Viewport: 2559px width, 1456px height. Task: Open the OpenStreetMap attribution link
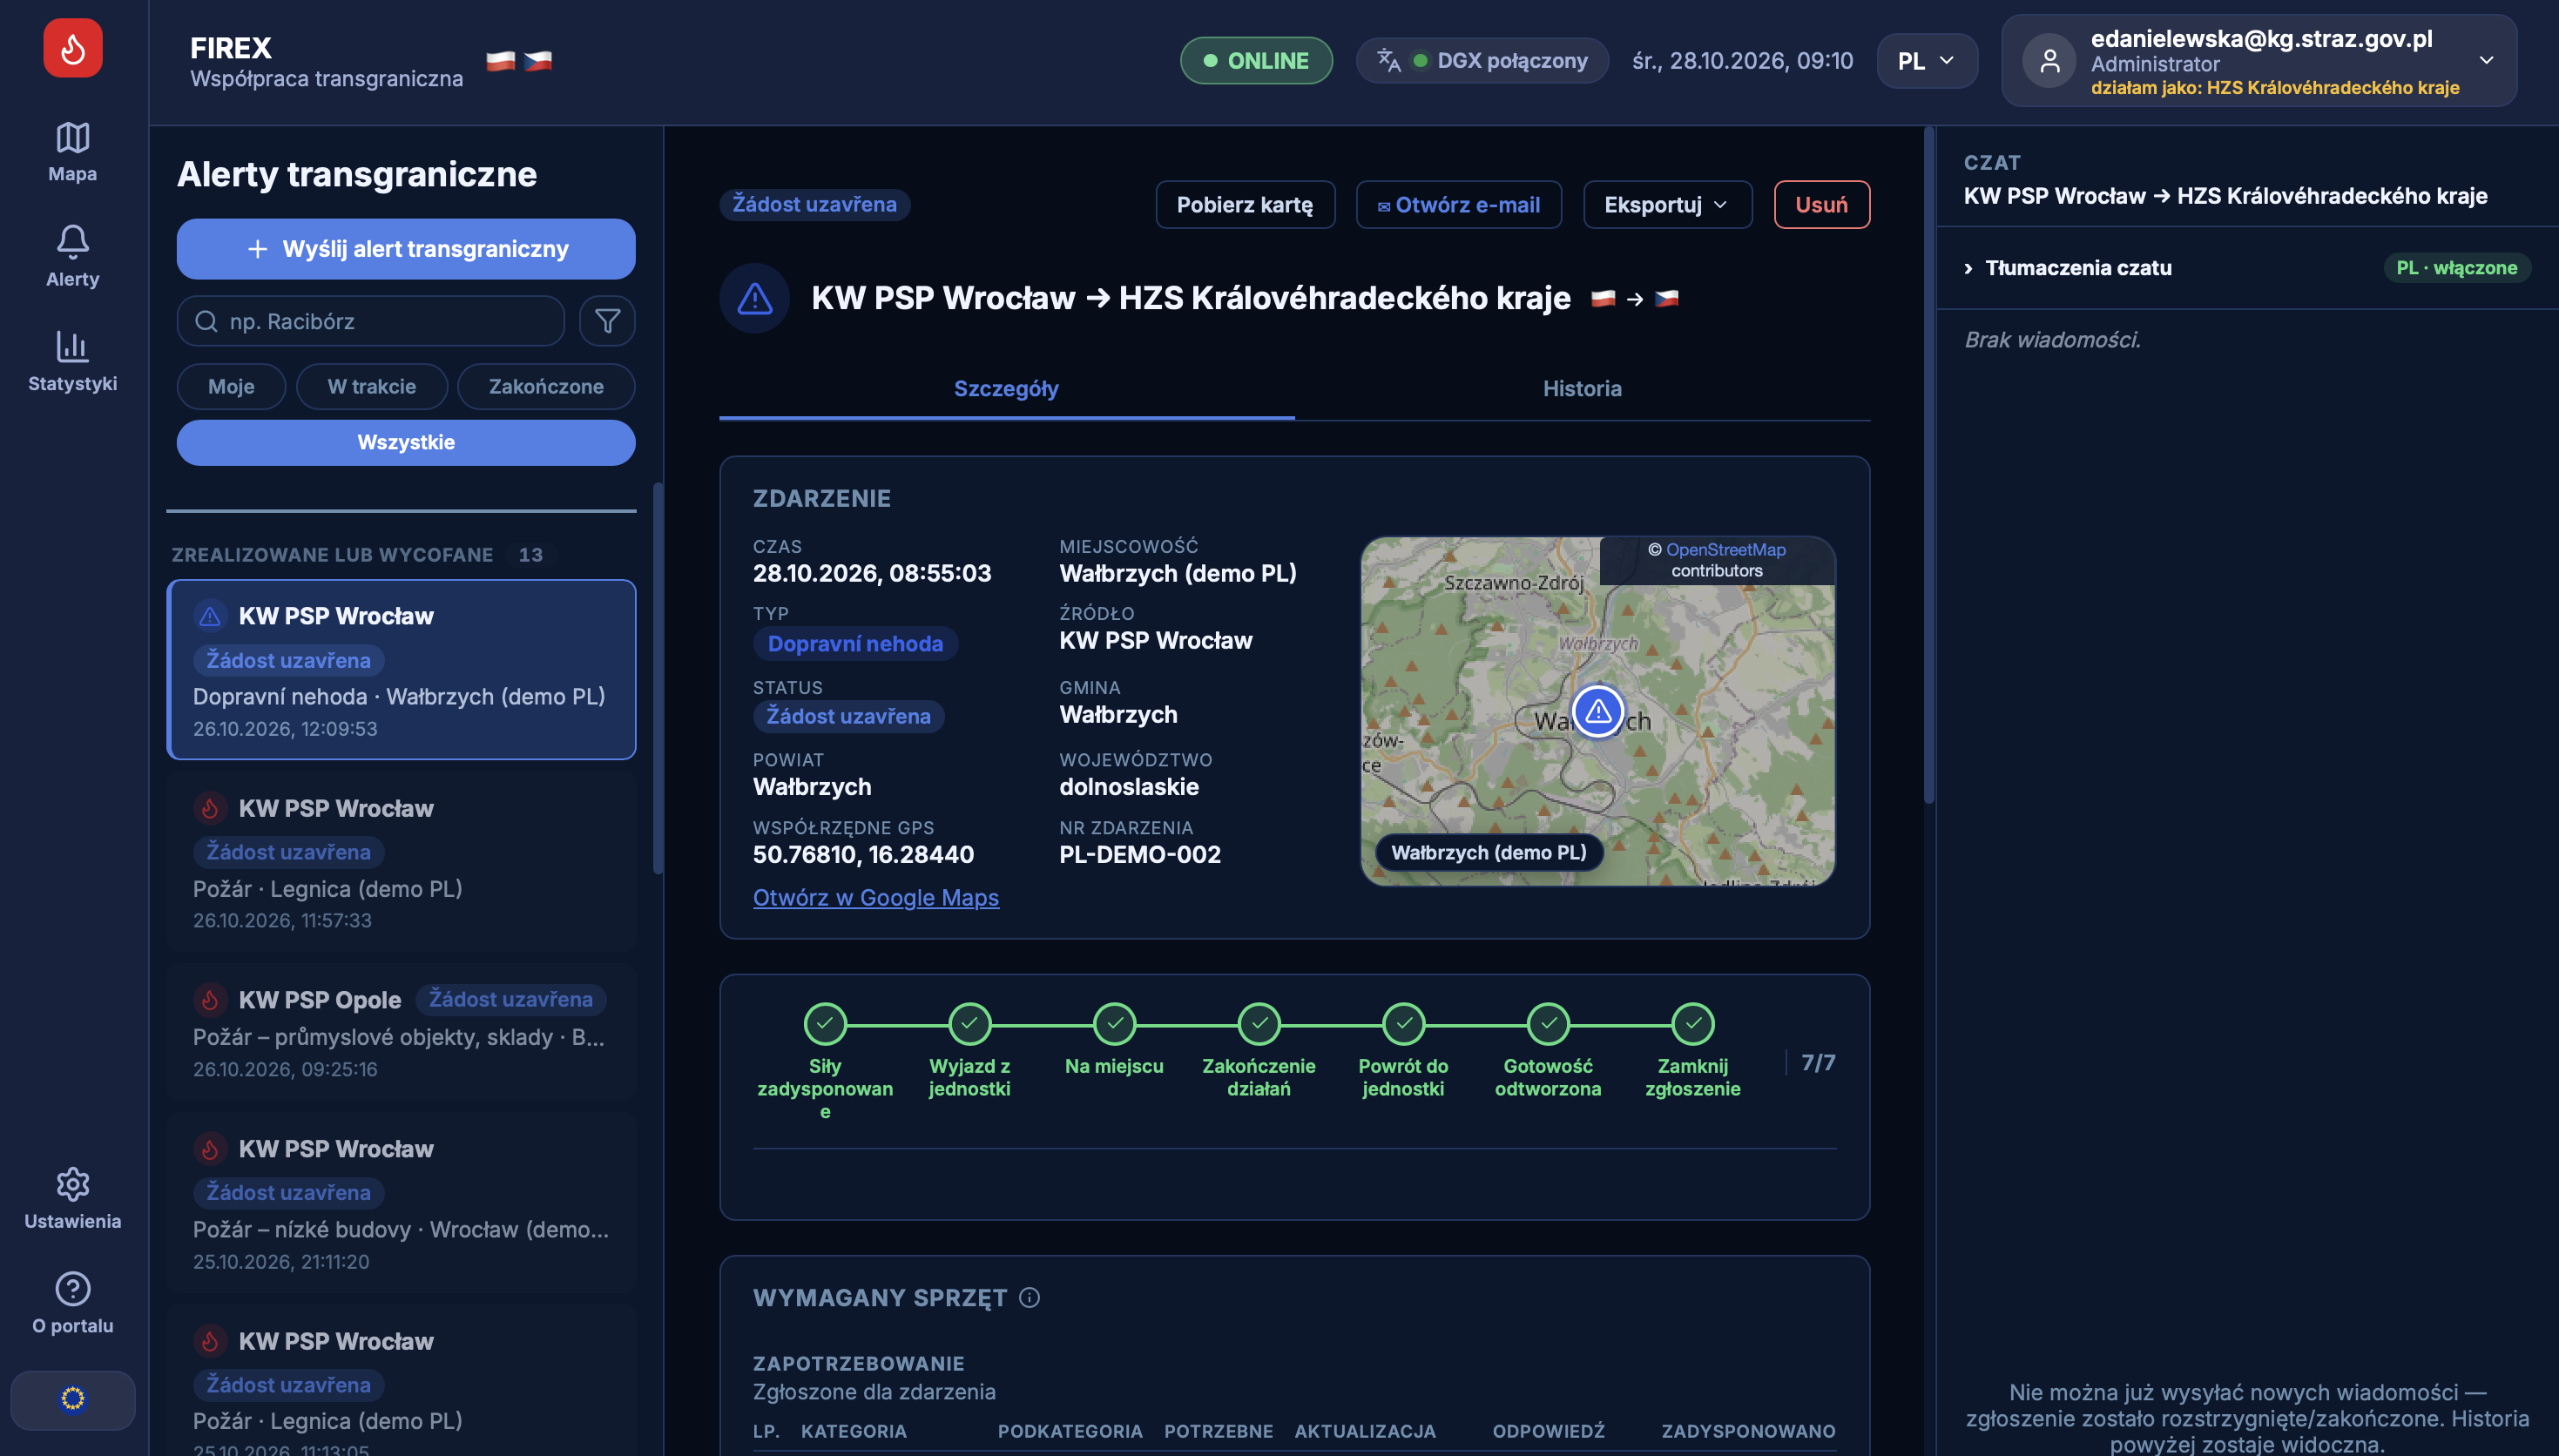pyautogui.click(x=1725, y=549)
